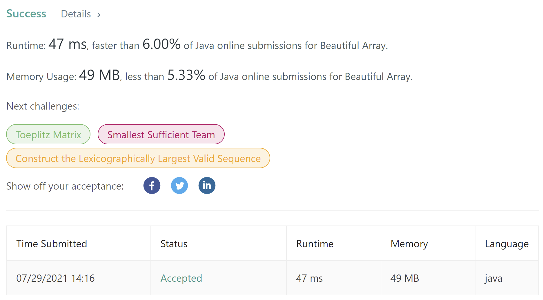Open Construct the Lexicographically Largest Valid Sequence
This screenshot has height=300, width=543.
(138, 158)
